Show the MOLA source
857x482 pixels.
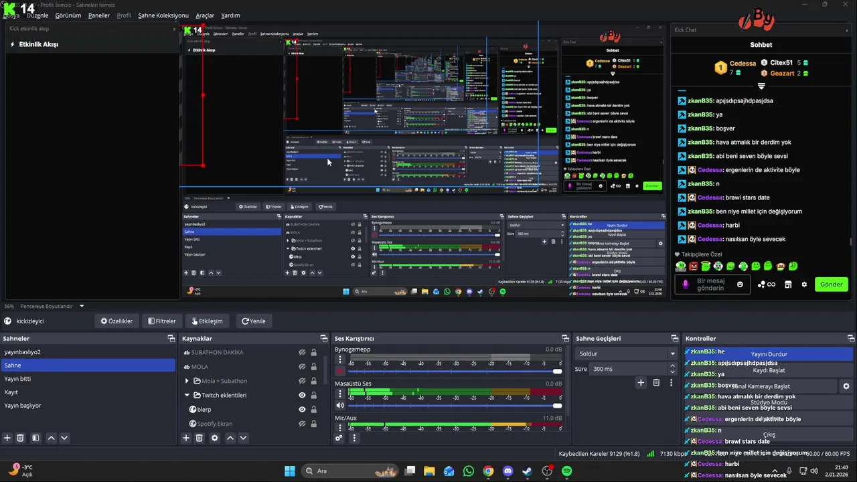tap(302, 367)
